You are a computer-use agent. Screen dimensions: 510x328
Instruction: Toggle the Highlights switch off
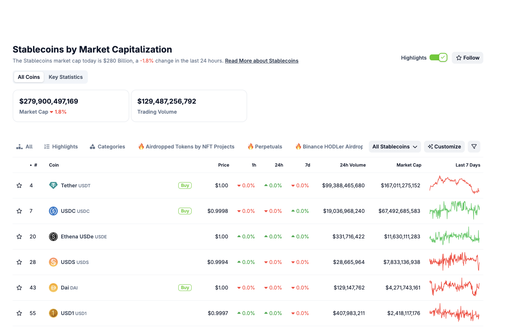[x=438, y=57]
